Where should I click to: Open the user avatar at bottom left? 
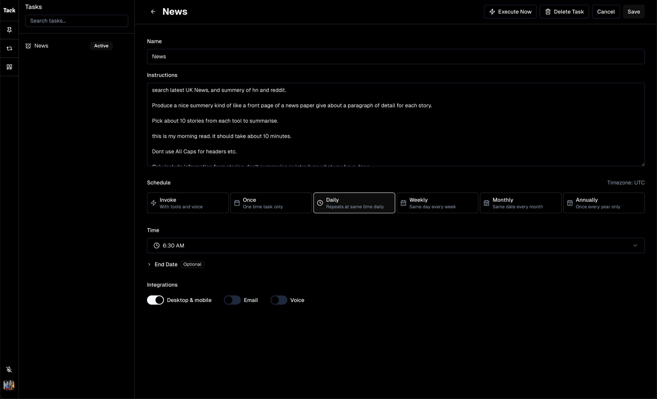coord(9,385)
